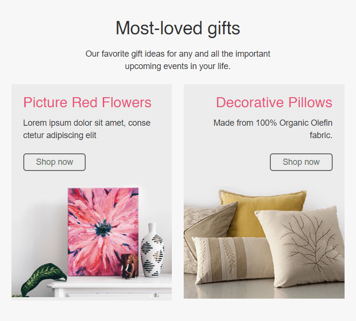Image resolution: width=356 pixels, height=321 pixels.
Task: Click the dark center of painted flower
Action: 103,228
